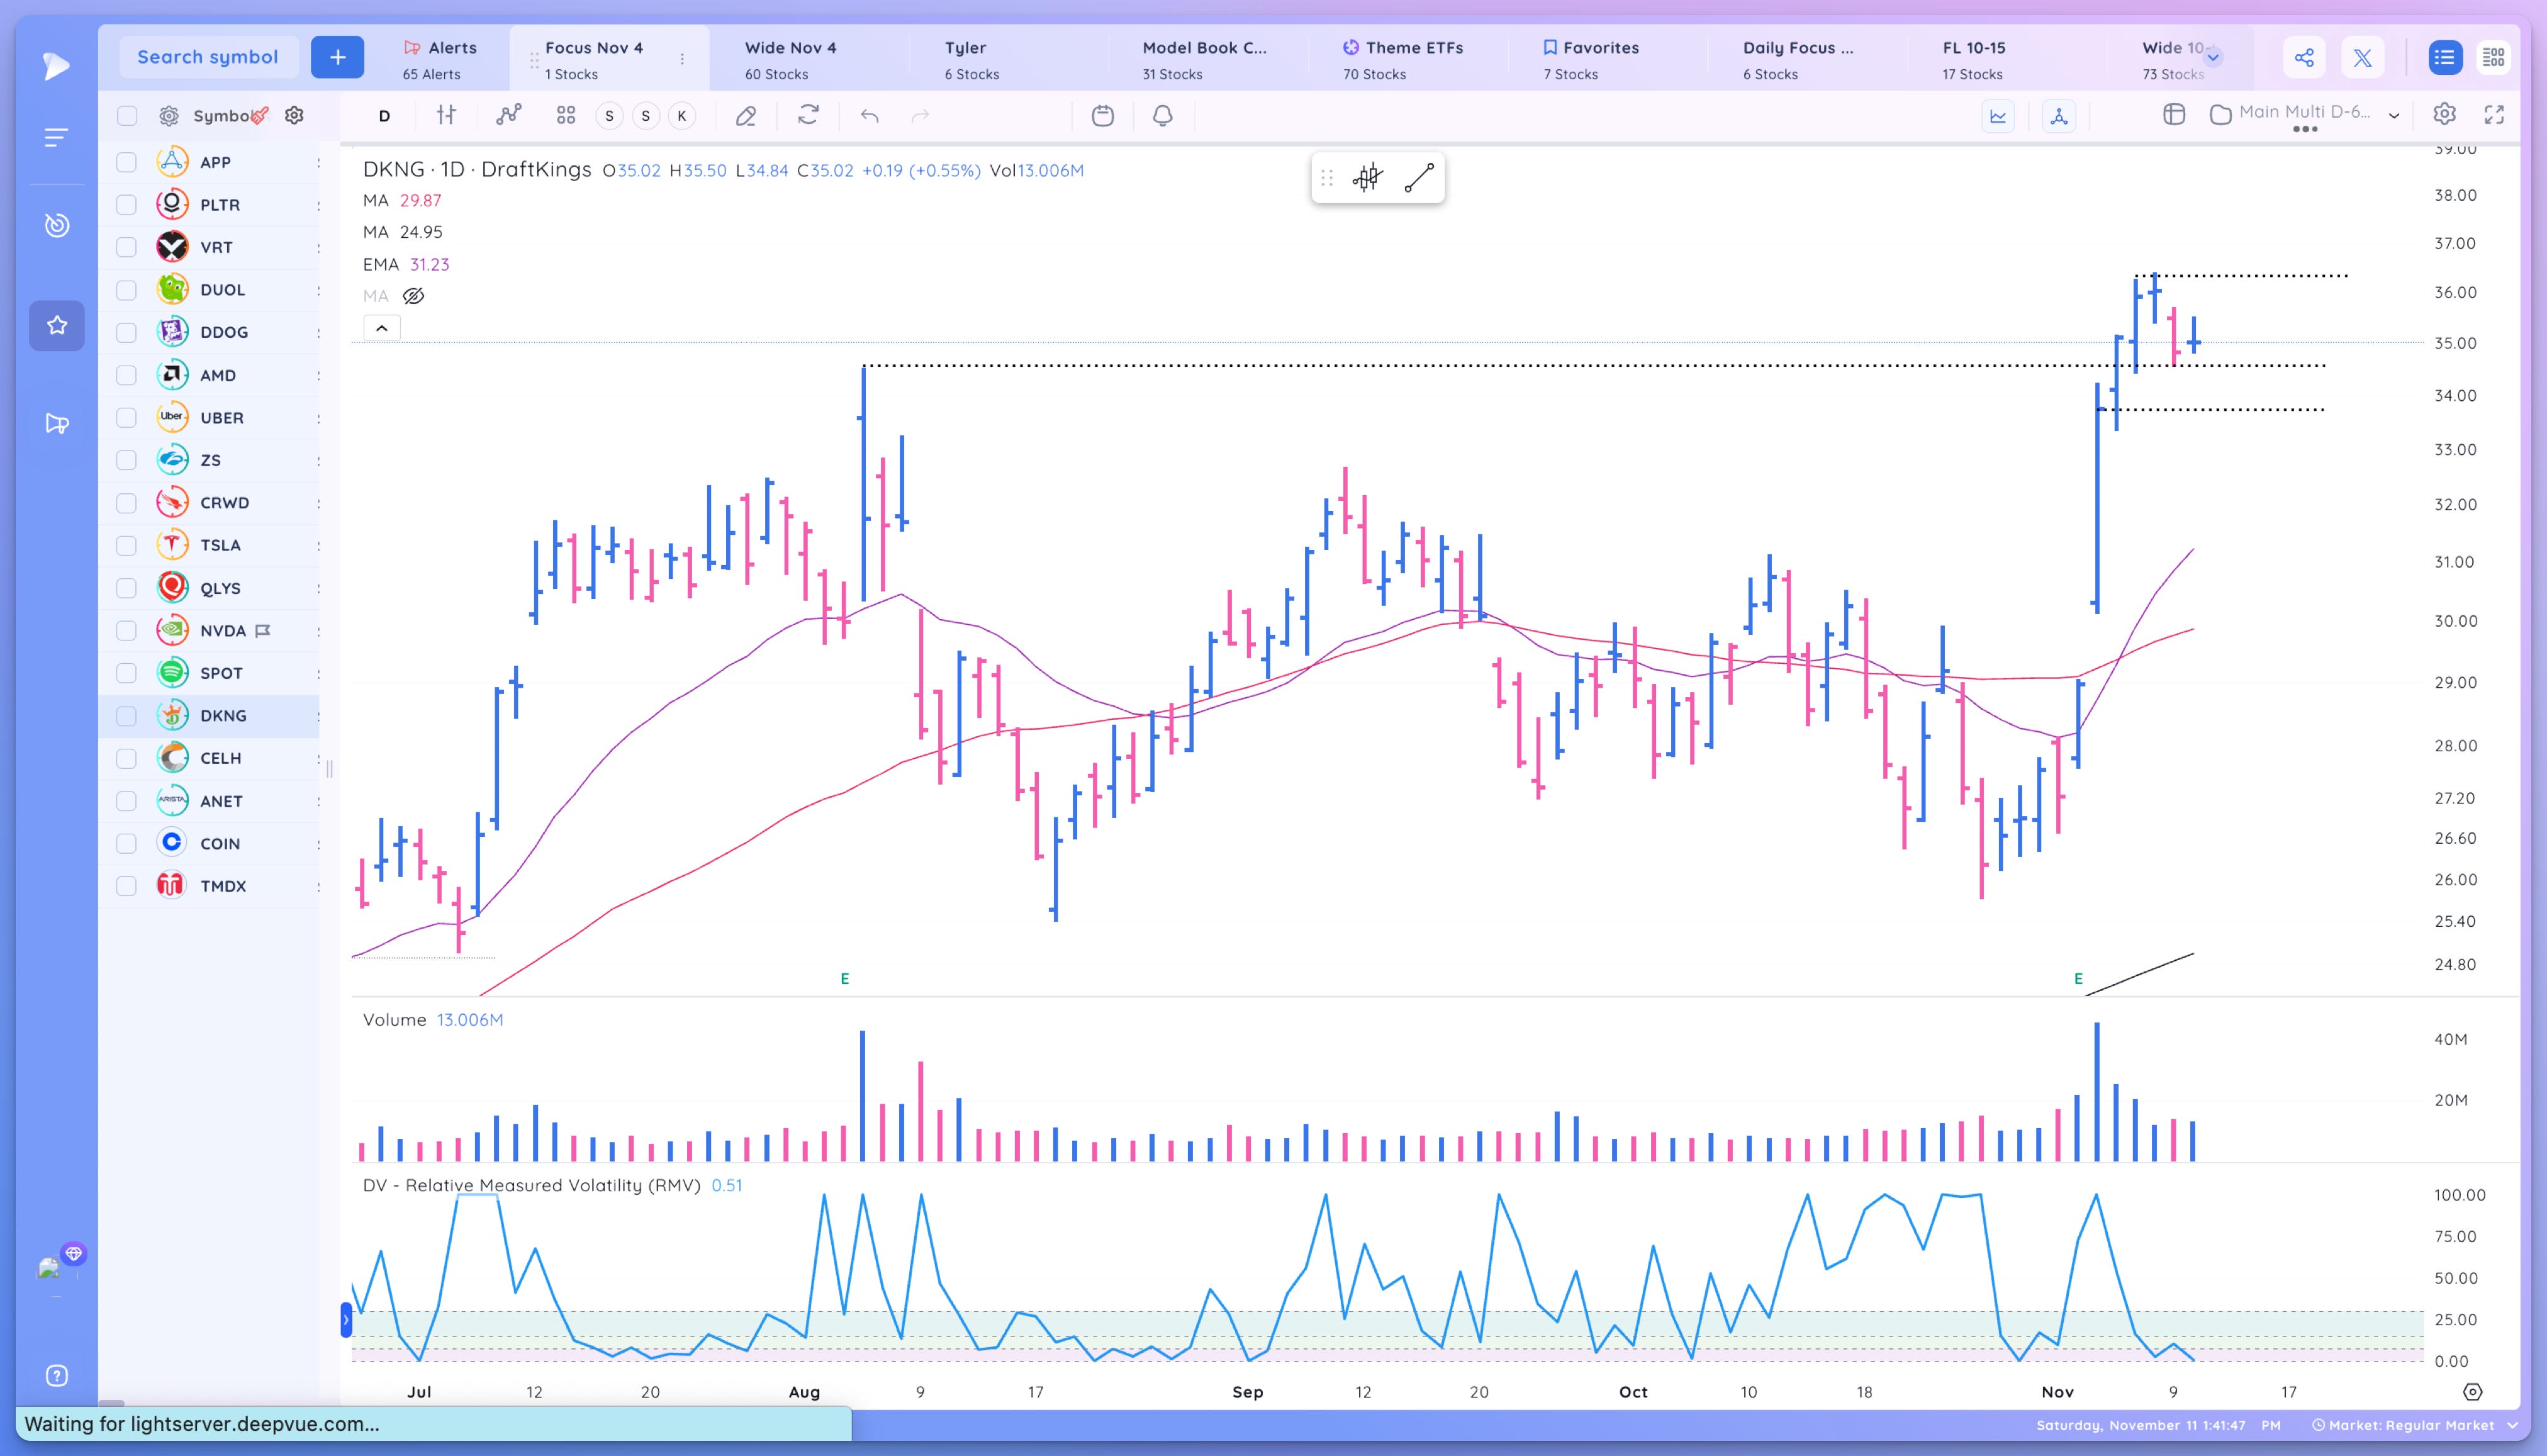Check the COIN row checkbox
2547x1456 pixels.
point(127,844)
